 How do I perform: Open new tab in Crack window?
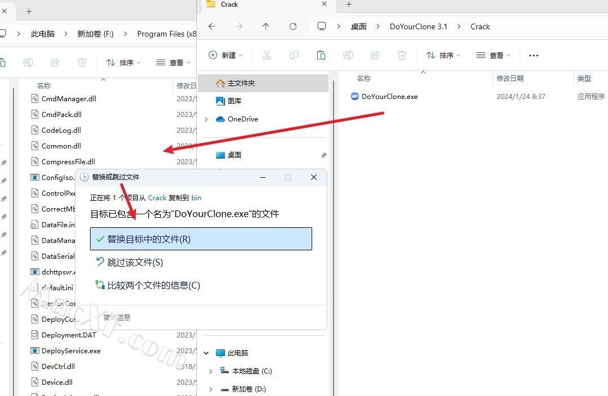pos(349,4)
